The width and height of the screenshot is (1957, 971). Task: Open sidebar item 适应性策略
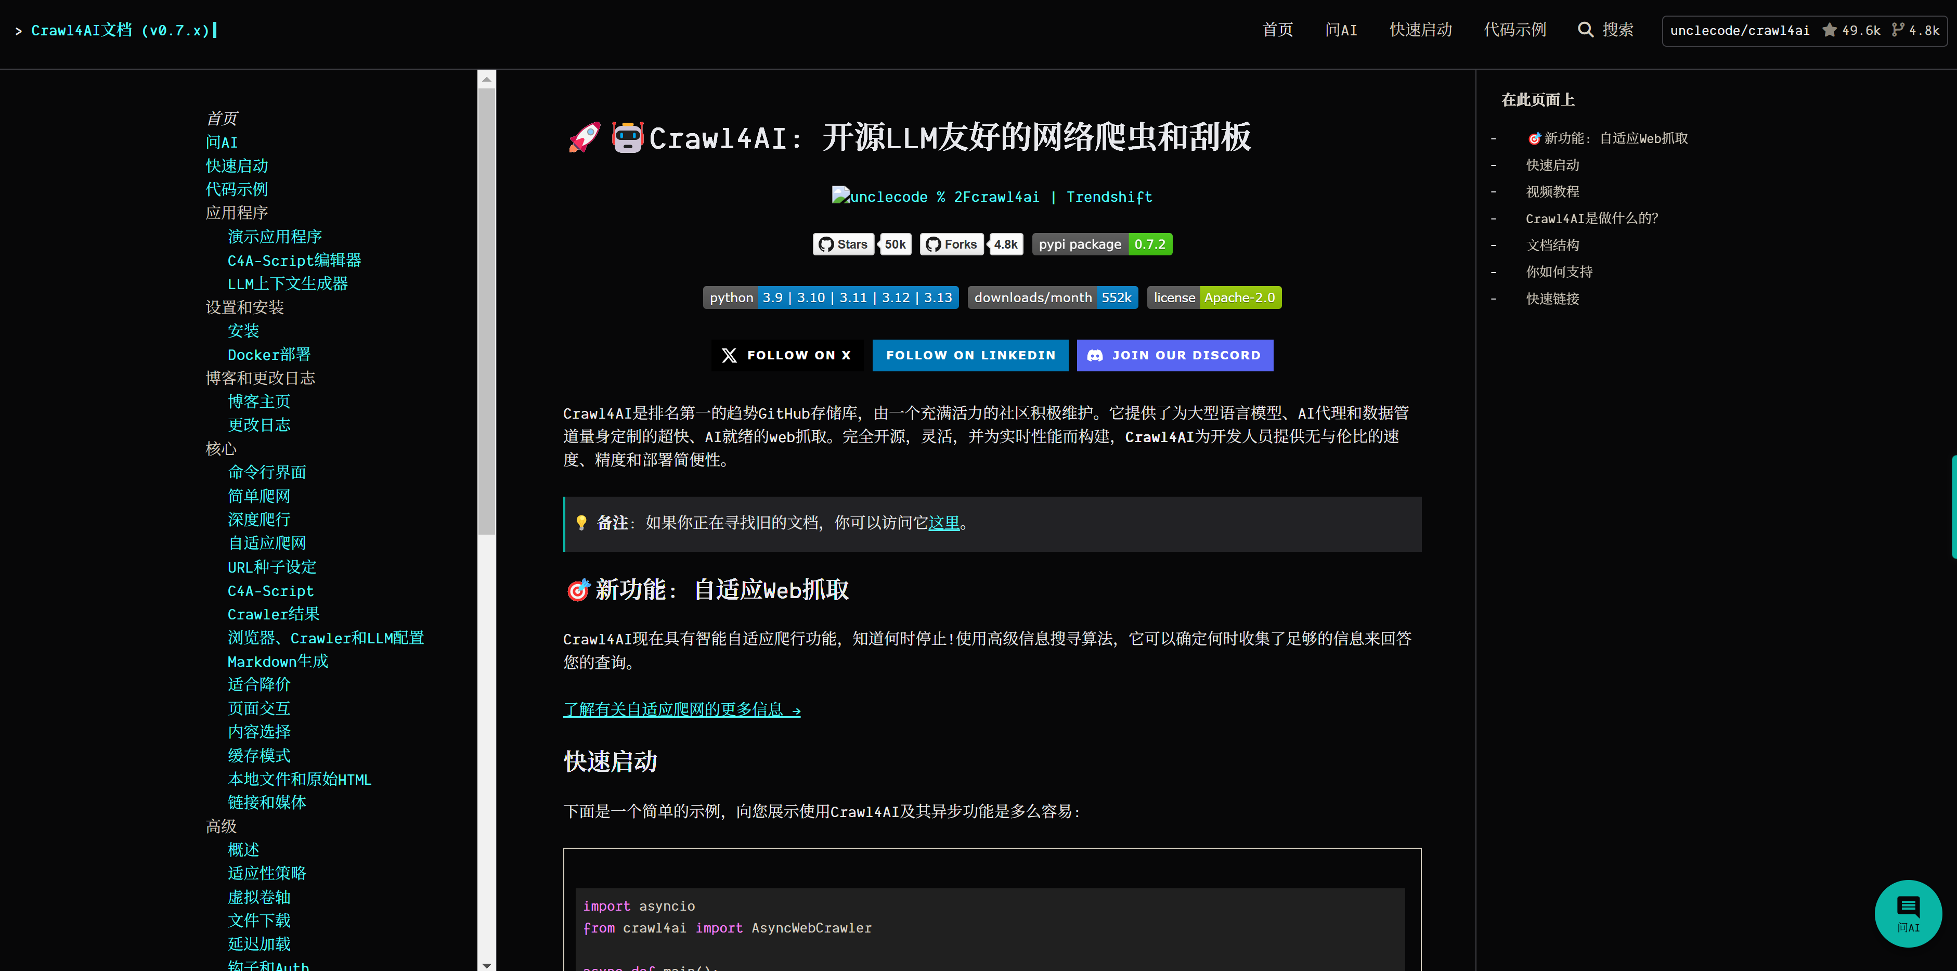pos(267,873)
